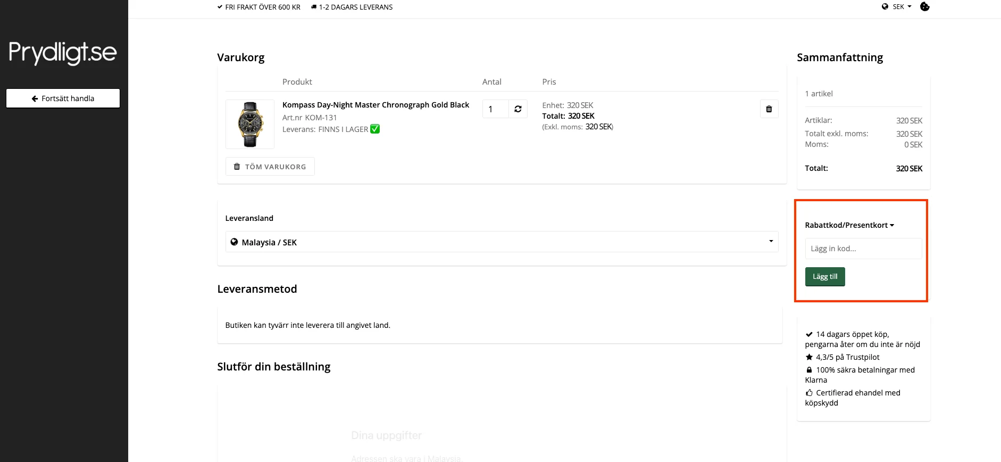Click the discount code input field
The height and width of the screenshot is (462, 1001).
pyautogui.click(x=863, y=249)
